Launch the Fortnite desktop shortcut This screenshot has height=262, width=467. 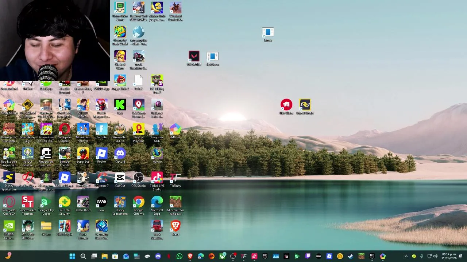click(101, 131)
